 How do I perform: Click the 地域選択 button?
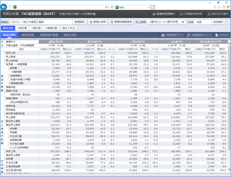tap(218, 22)
